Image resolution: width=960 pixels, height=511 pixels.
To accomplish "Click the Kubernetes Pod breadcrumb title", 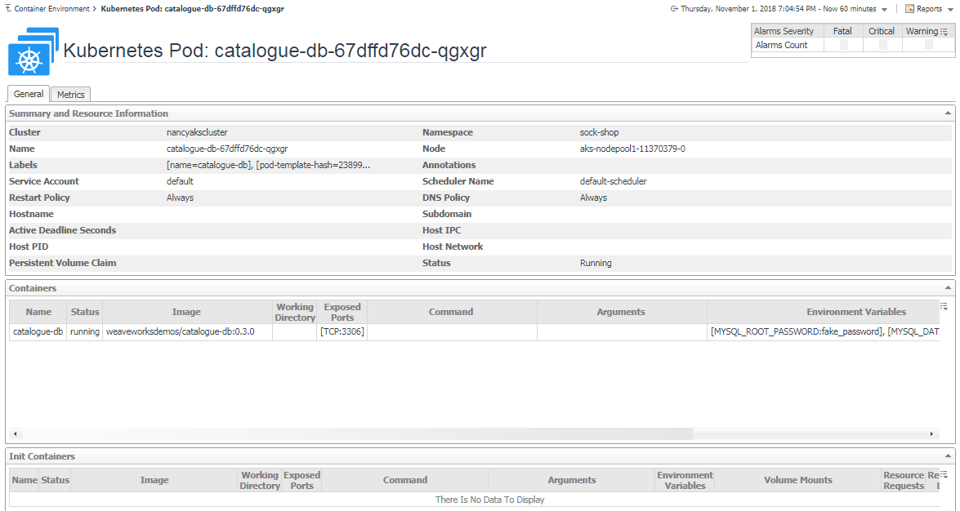I will pyautogui.click(x=192, y=8).
